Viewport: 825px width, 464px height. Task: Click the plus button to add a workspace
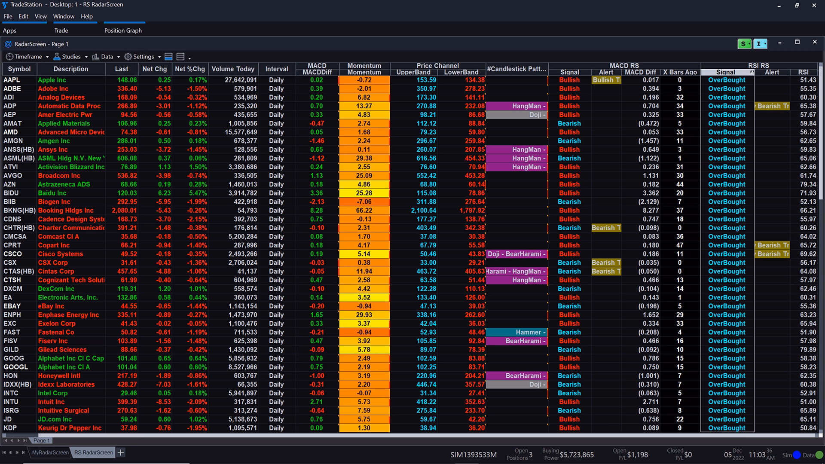pos(121,452)
